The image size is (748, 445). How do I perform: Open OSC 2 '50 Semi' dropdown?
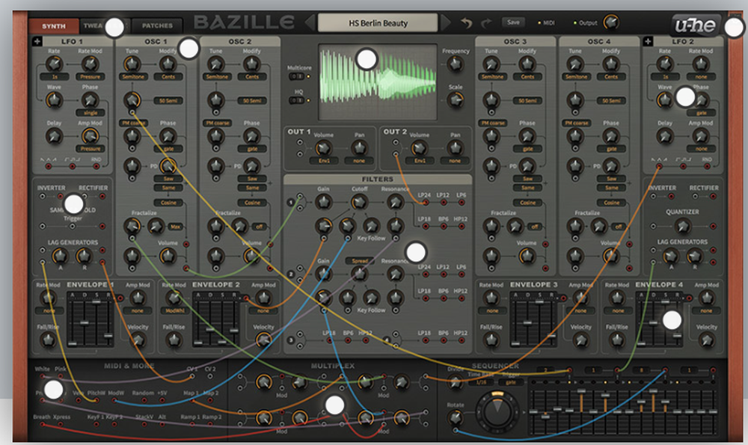(252, 101)
